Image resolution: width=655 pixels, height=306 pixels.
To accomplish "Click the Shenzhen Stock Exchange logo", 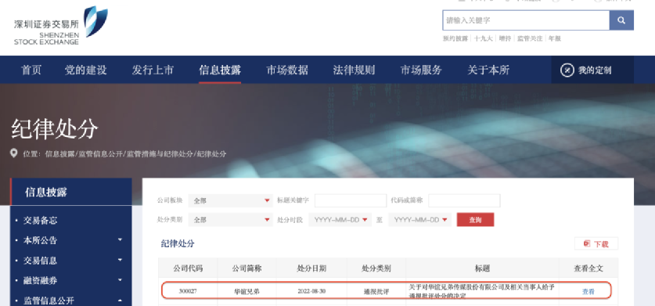I will coord(60,26).
